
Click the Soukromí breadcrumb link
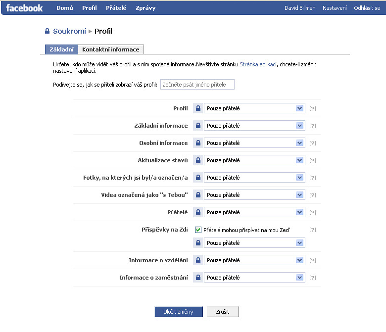click(69, 31)
